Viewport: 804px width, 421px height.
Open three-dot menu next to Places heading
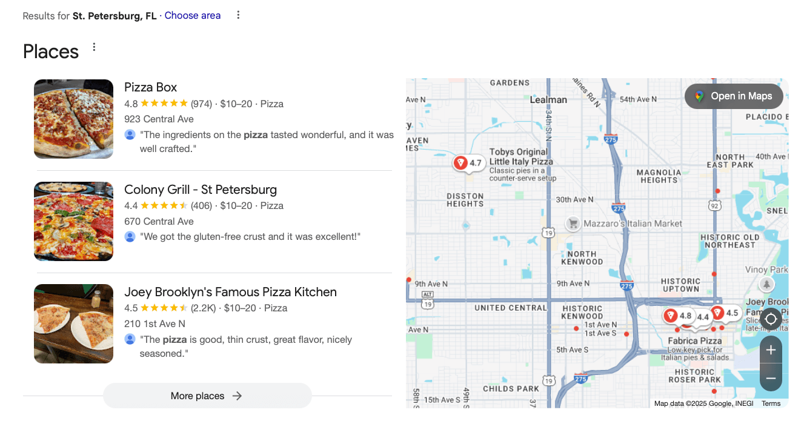[x=94, y=47]
